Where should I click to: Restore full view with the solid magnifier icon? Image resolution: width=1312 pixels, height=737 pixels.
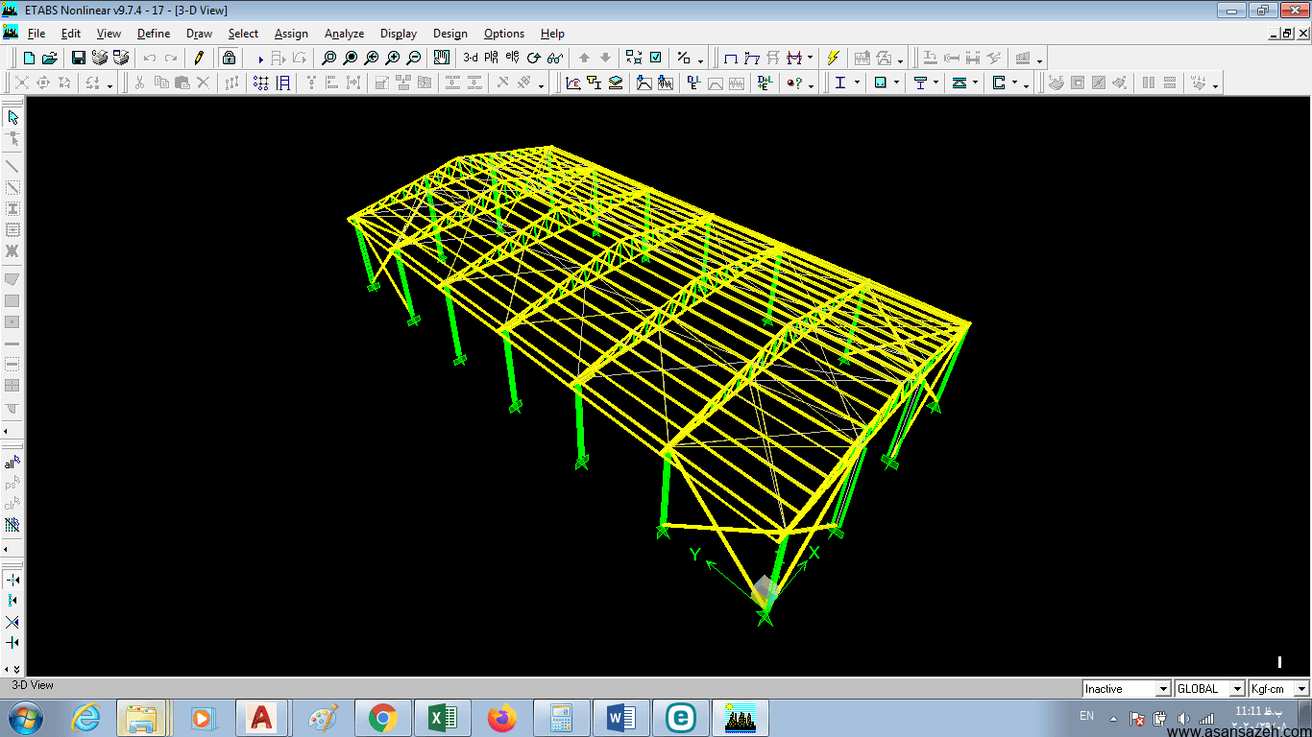coord(351,58)
